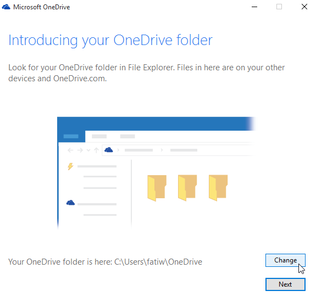Viewport: 316px width, 302px height.
Task: Click the first breadcrumb chevron after cloud icon
Action: [x=118, y=150]
